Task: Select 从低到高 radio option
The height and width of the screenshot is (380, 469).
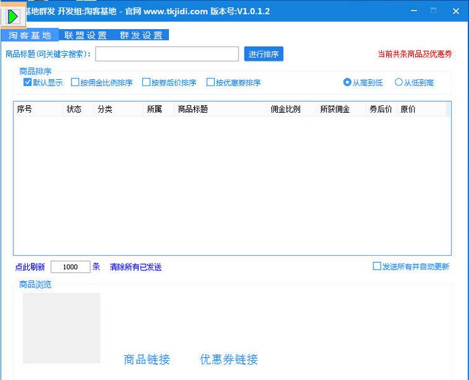Action: pyautogui.click(x=399, y=82)
